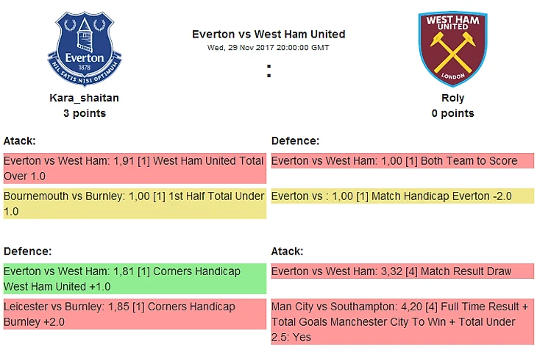Select the green Corners Handicap West Ham United bet
Viewport: 537px width, 353px height.
[134, 279]
